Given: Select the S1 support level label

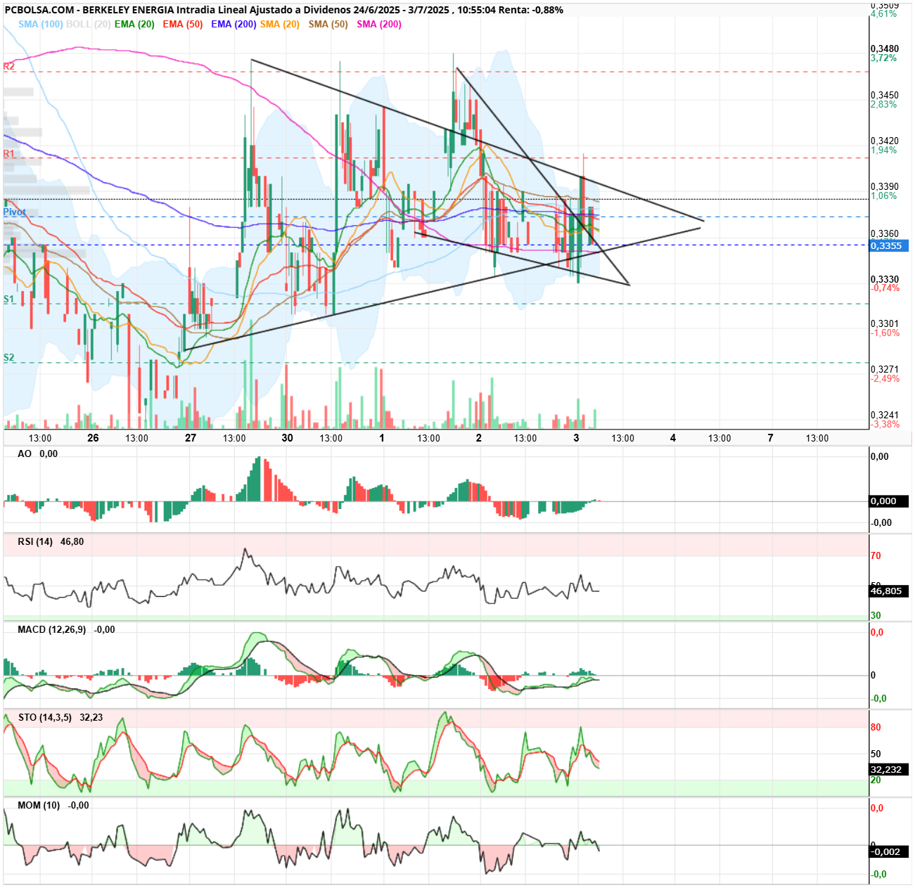Looking at the screenshot, I should pos(9,299).
